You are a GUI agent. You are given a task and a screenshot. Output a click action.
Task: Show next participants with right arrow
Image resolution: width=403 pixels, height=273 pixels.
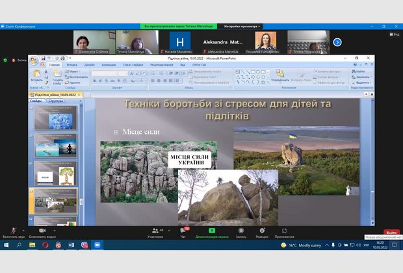pyautogui.click(x=337, y=42)
